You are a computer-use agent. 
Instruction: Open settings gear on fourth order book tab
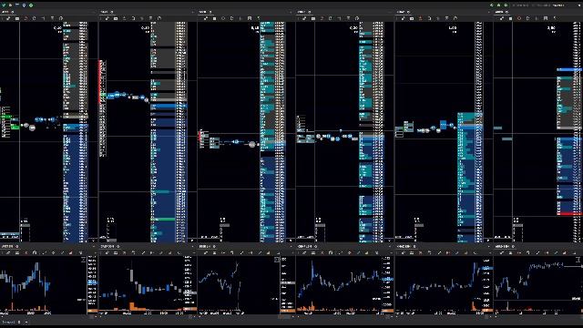click(309, 12)
